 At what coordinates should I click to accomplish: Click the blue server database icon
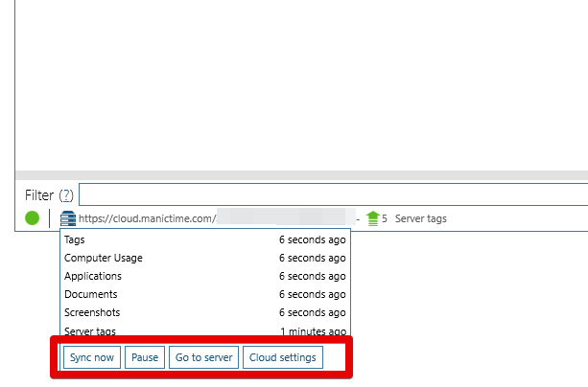point(67,218)
